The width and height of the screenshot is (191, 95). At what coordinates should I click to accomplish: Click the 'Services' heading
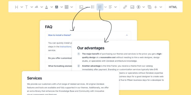(x=34, y=78)
